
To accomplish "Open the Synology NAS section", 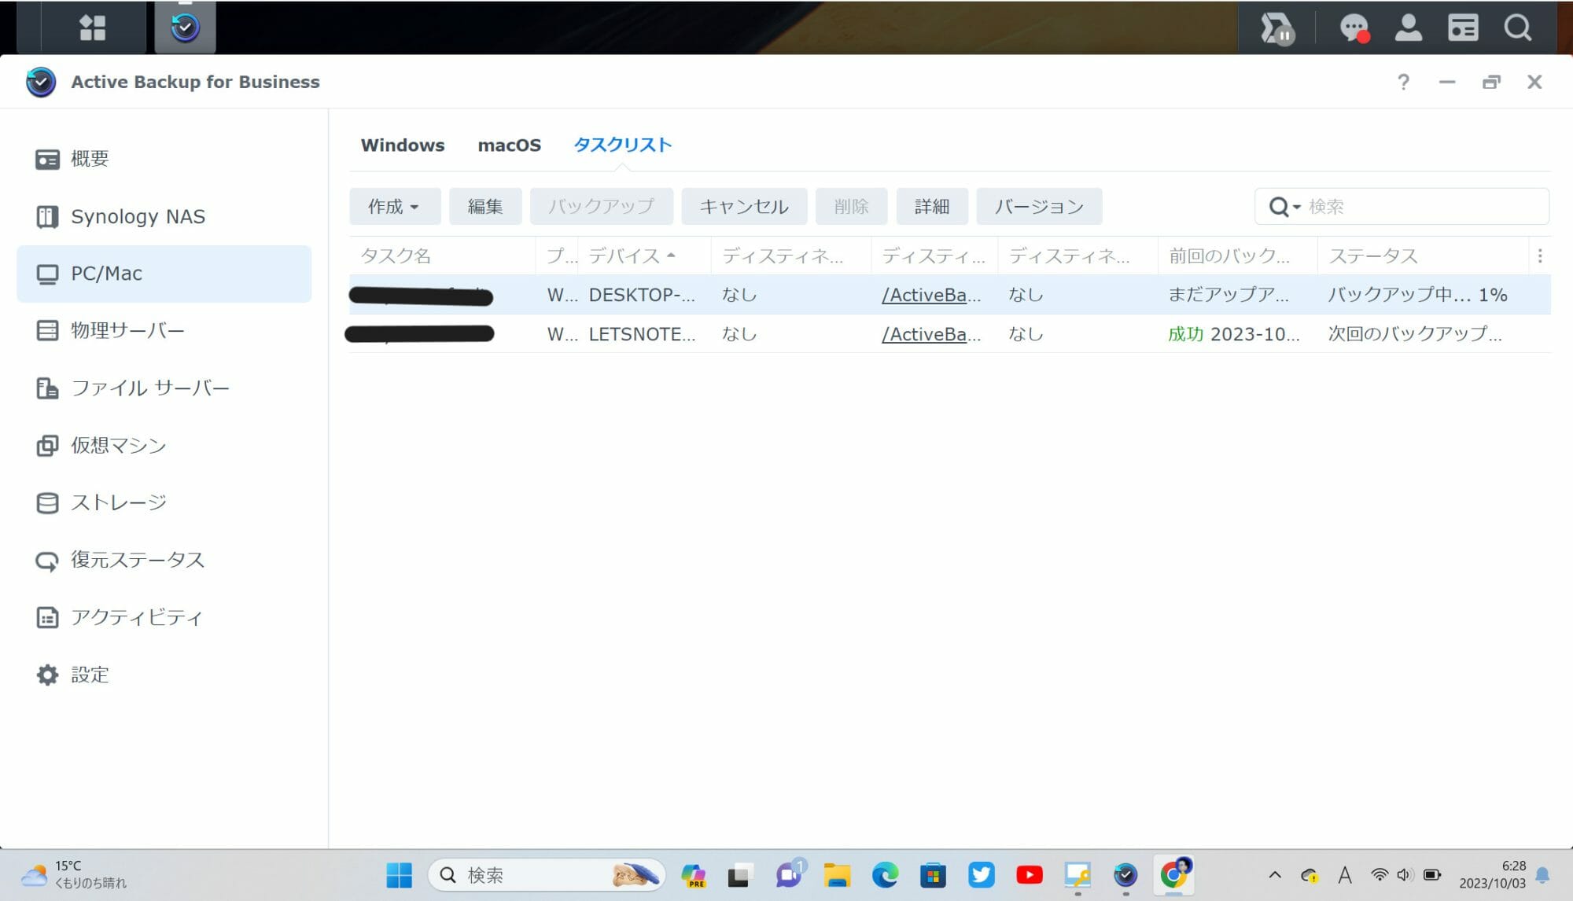I will [164, 216].
